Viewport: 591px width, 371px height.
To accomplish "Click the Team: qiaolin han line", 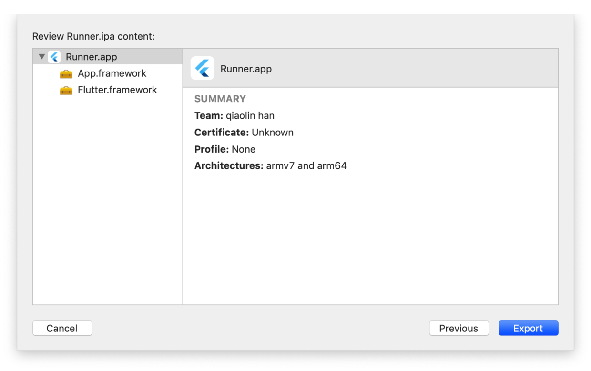I will coord(234,115).
